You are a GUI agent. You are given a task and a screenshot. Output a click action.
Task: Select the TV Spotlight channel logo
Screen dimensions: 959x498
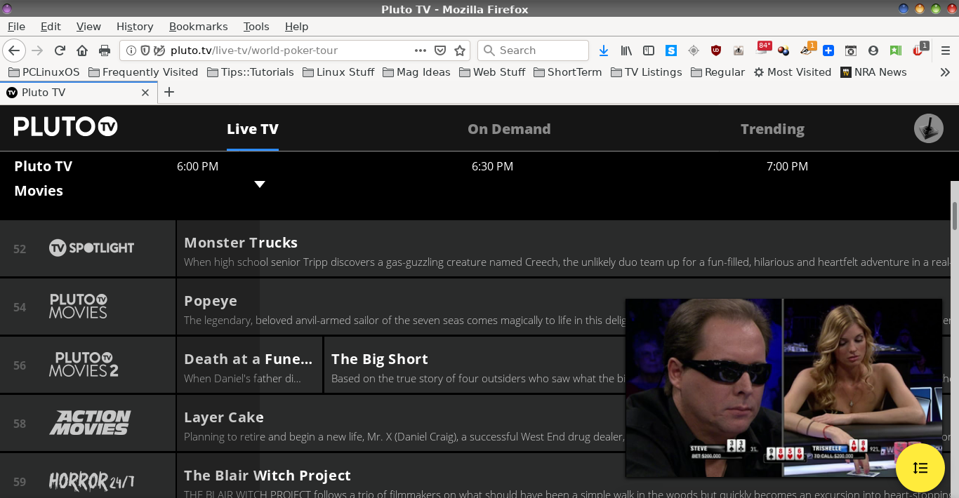point(91,248)
